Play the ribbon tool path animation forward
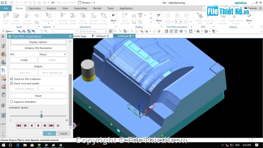The image size is (263, 148). [x=186, y=15]
